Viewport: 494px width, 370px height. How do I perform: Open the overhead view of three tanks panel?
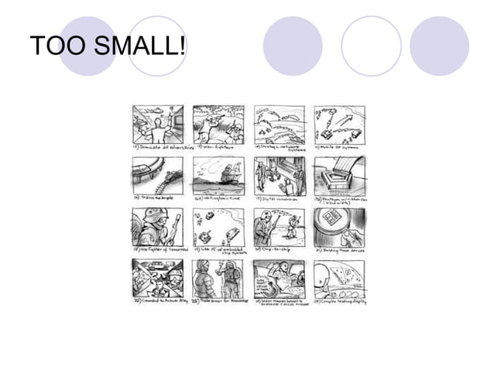click(218, 228)
